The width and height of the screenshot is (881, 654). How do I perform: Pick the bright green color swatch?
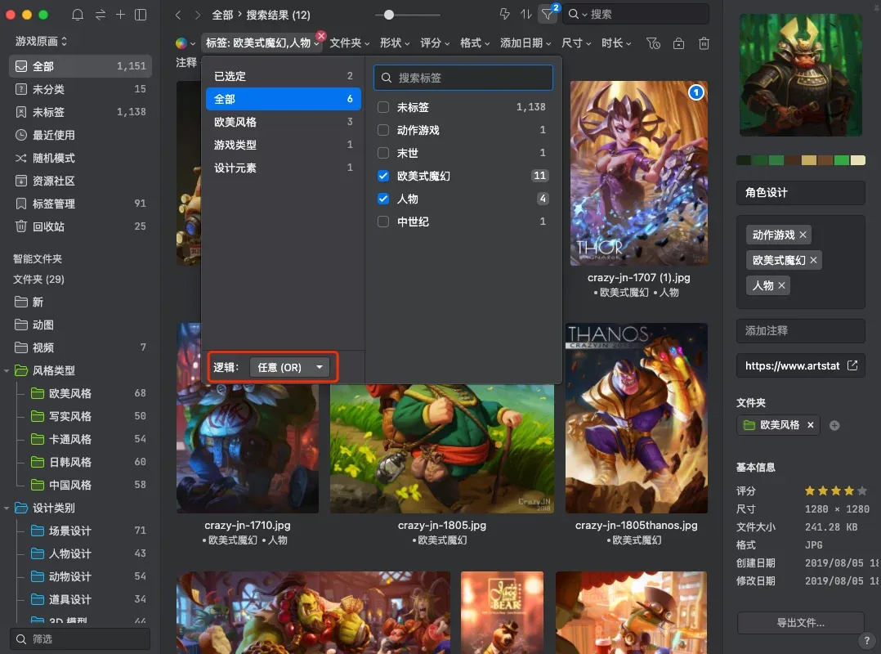click(x=841, y=161)
